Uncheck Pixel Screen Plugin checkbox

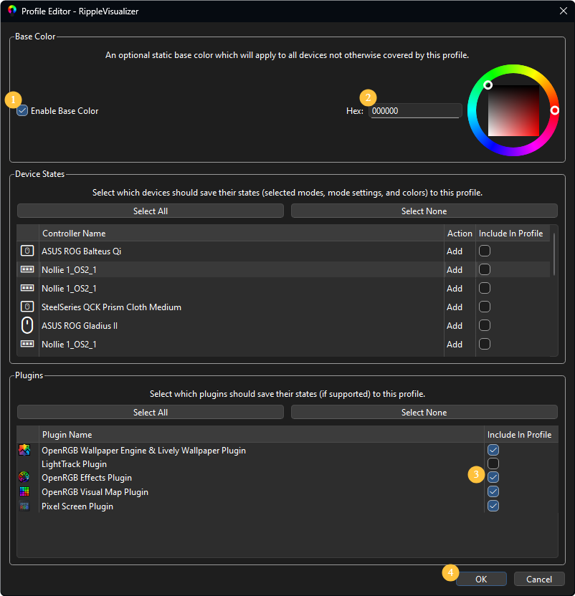493,506
